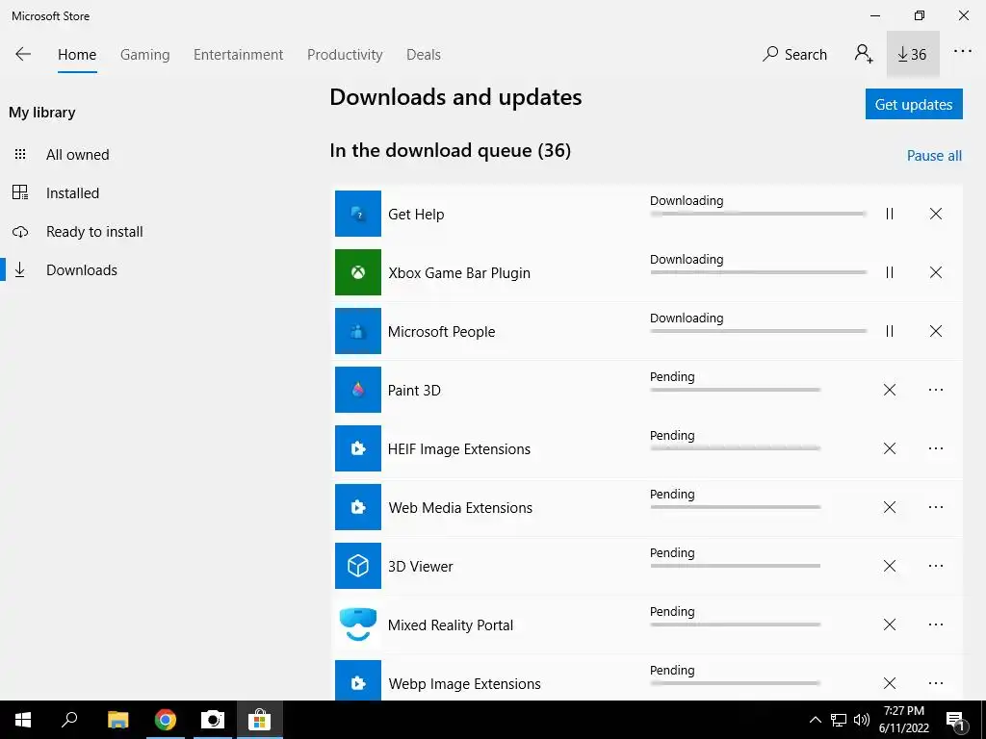Open Ready to install list

(x=94, y=231)
